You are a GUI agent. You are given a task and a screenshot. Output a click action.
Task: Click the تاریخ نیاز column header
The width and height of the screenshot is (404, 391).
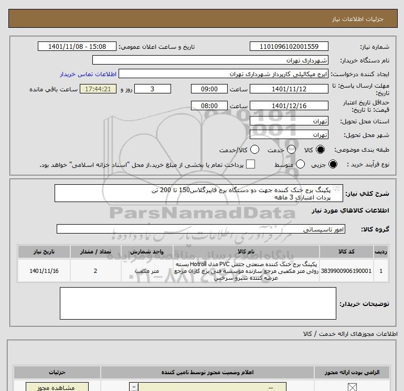coord(44,251)
